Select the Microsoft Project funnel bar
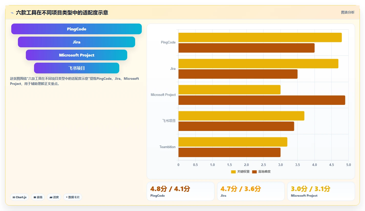The height and width of the screenshot is (211, 365). pos(77,55)
